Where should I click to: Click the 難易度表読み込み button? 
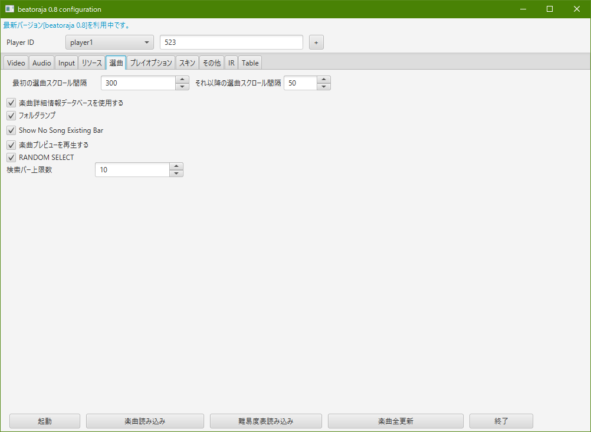tap(266, 421)
